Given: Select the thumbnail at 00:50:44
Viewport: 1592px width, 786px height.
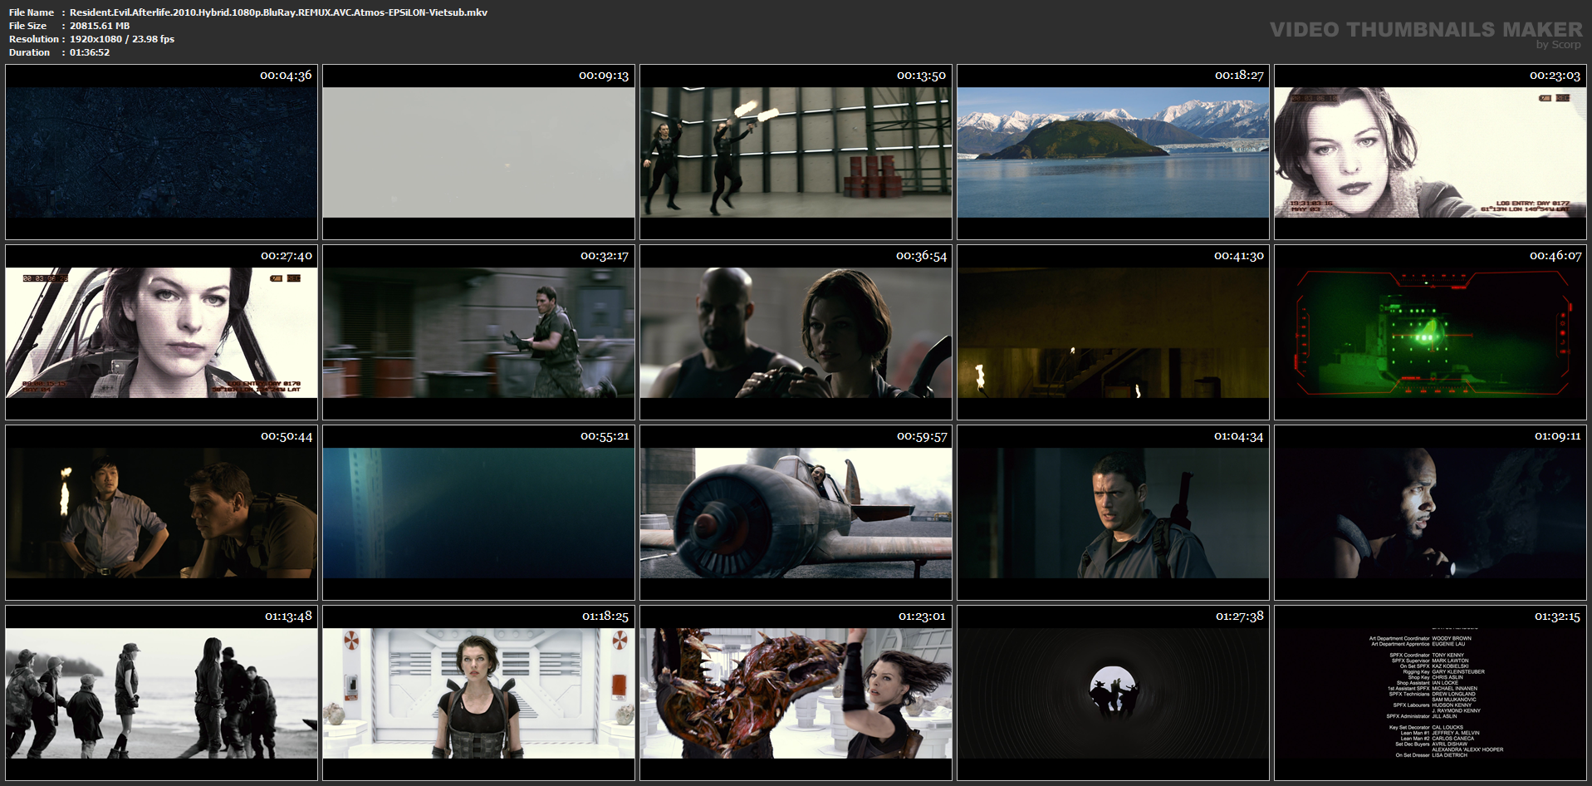Looking at the screenshot, I should [161, 513].
